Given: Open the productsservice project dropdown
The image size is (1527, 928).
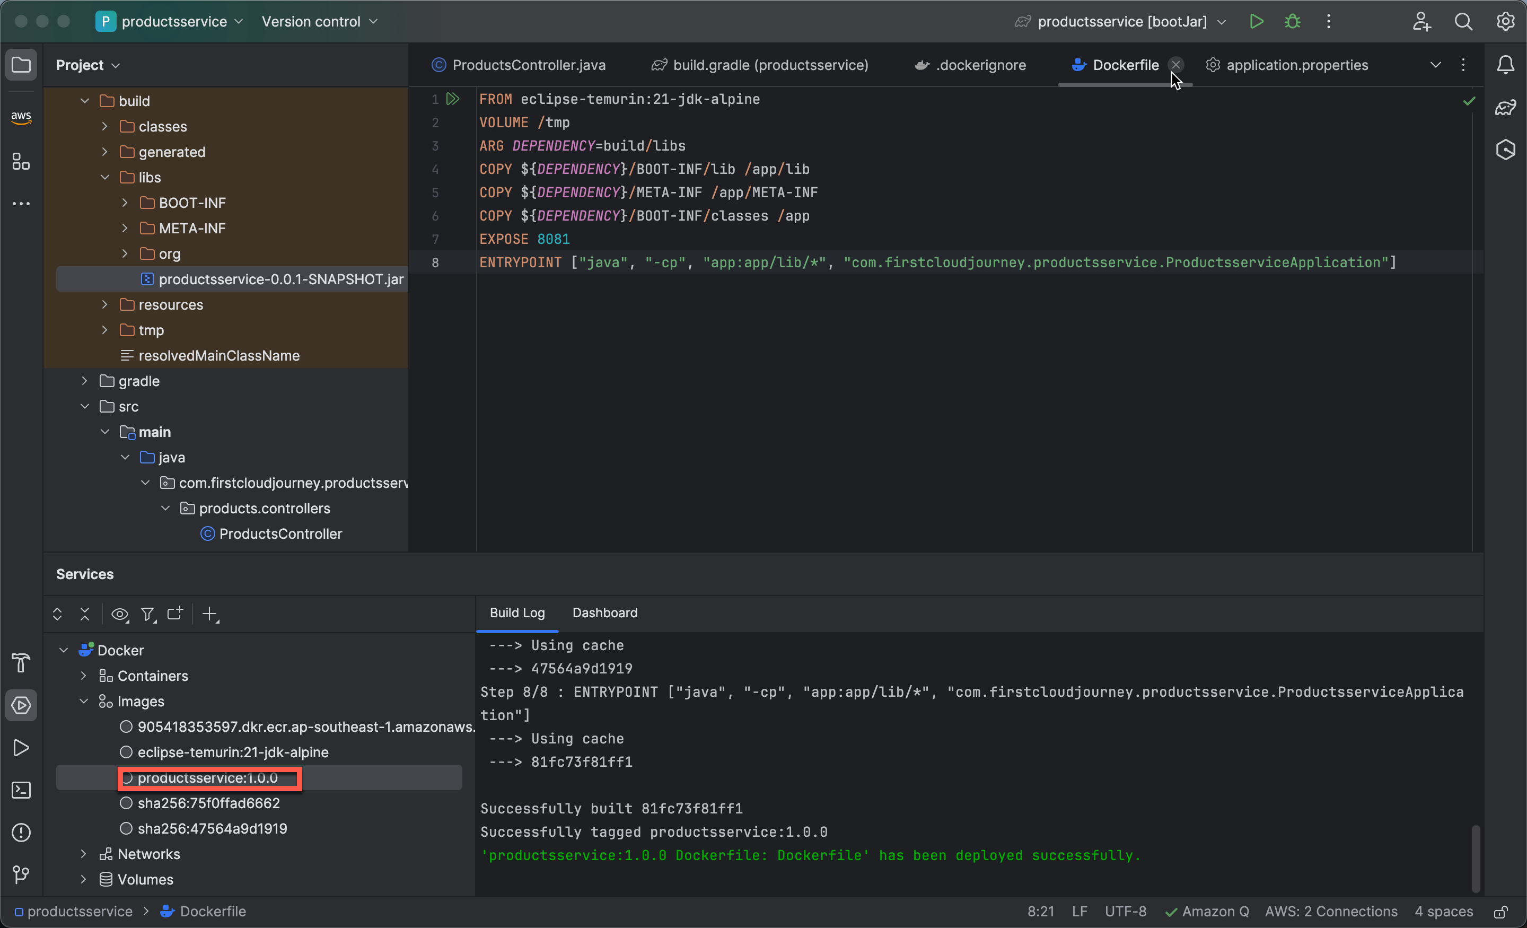Looking at the screenshot, I should pyautogui.click(x=170, y=22).
